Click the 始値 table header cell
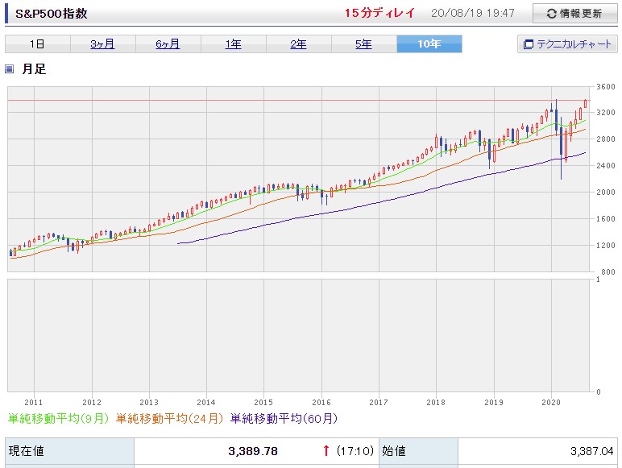The image size is (622, 468). [x=418, y=451]
